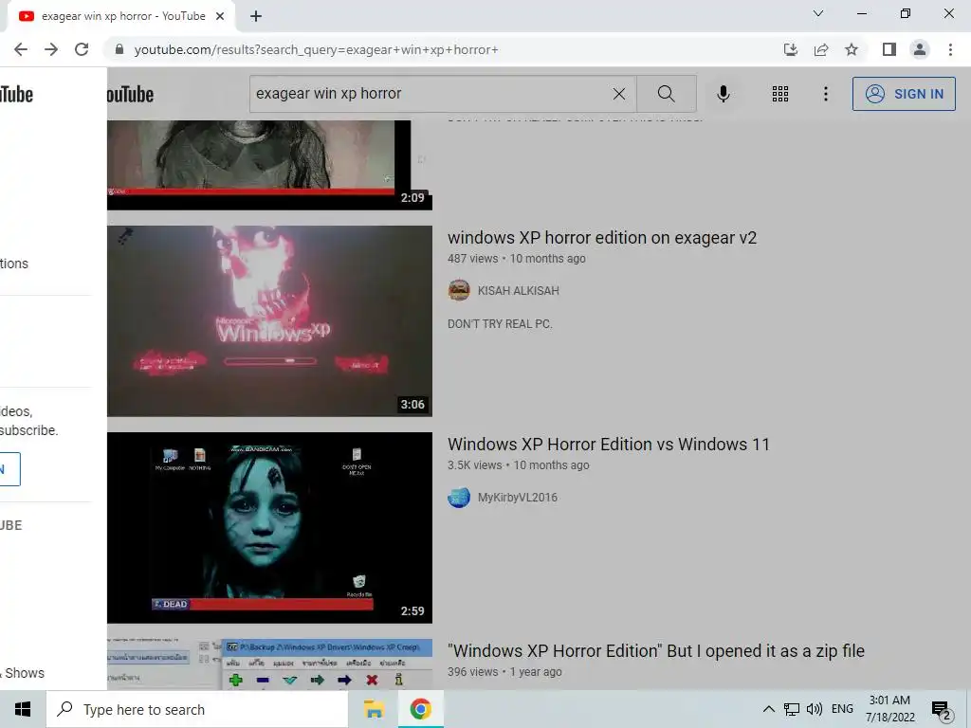This screenshot has width=971, height=728.
Task: Open the YouTube apps grid
Action: (780, 94)
